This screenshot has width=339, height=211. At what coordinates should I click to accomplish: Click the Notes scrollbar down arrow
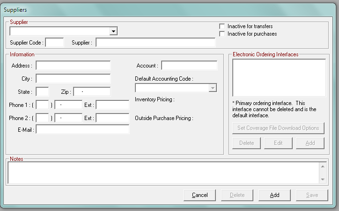323,180
